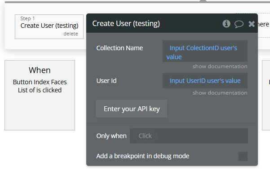Image resolution: width=270 pixels, height=169 pixels.
Task: Open the comment bubble icon
Action: tap(239, 24)
